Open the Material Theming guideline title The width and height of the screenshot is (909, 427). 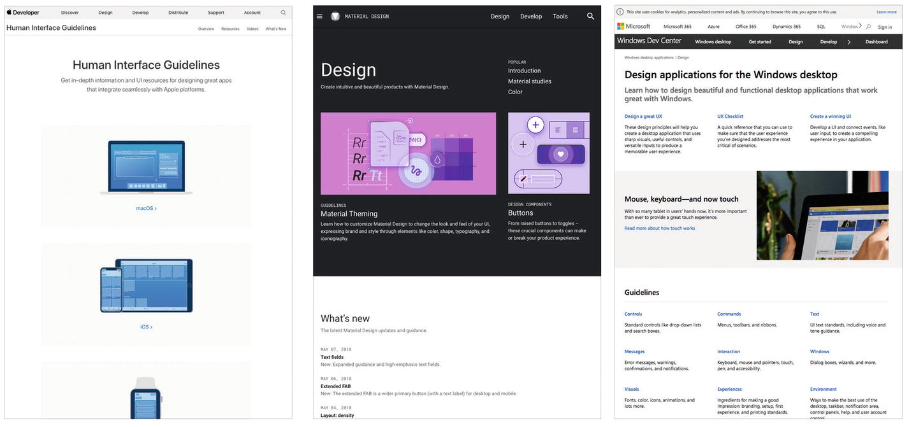point(349,214)
